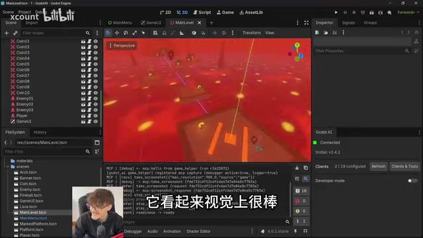This screenshot has width=423, height=238.
Task: Switch to the GameUI scene tab
Action: coord(151,22)
